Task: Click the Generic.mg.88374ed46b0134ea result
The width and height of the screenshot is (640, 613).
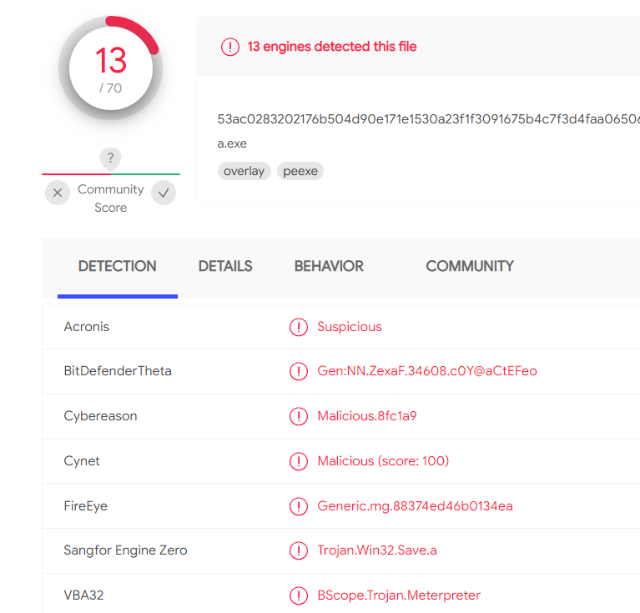Action: pos(415,506)
